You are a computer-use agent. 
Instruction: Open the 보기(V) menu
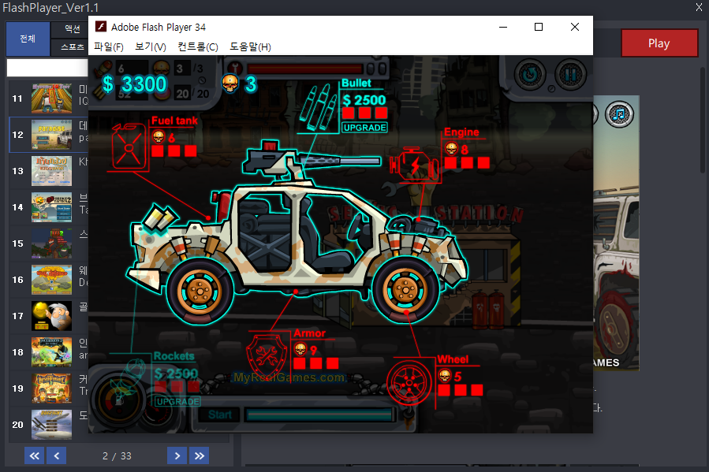click(151, 46)
